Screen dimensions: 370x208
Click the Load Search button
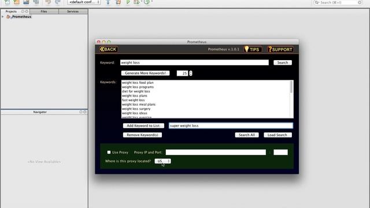click(x=277, y=135)
